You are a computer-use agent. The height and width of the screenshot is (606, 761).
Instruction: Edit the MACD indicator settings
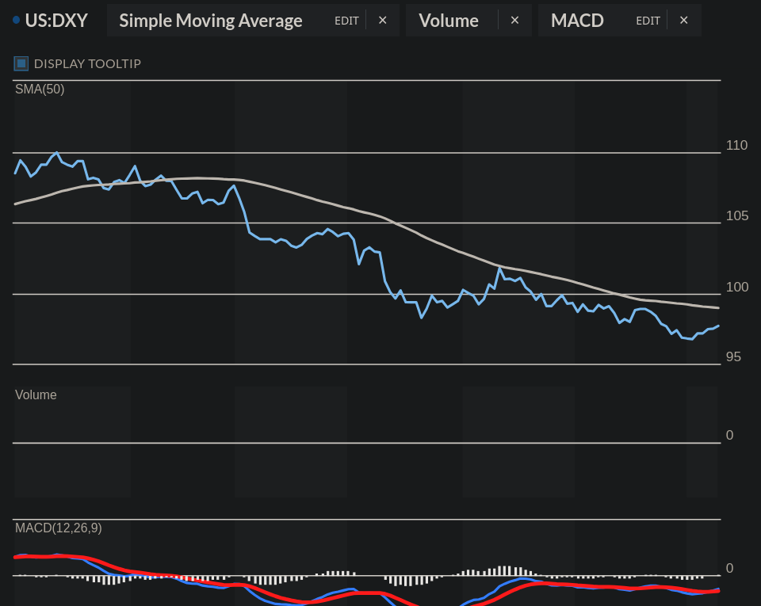click(648, 21)
